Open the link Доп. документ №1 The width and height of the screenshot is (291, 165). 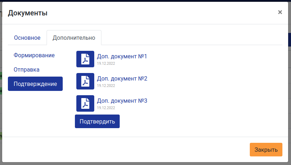122,56
